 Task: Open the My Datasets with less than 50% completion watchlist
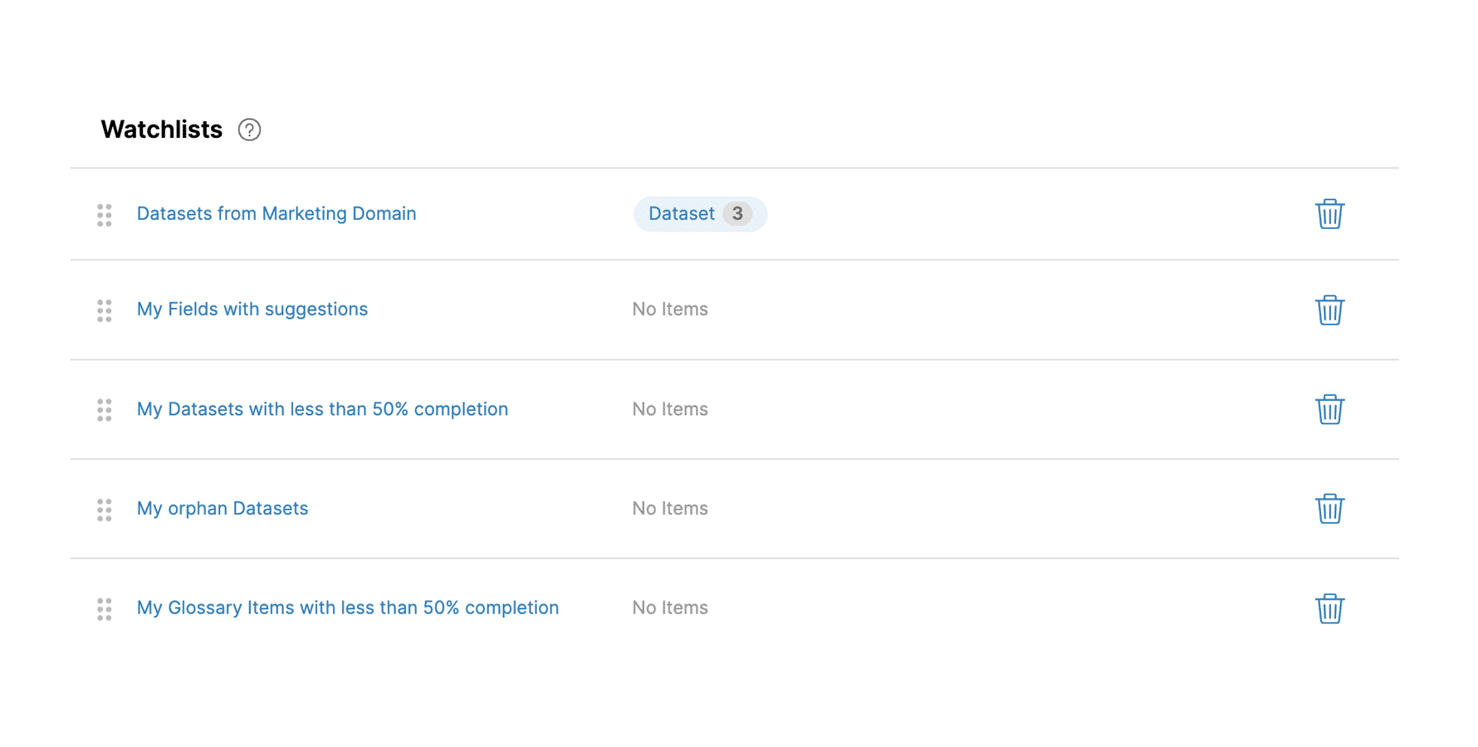322,409
